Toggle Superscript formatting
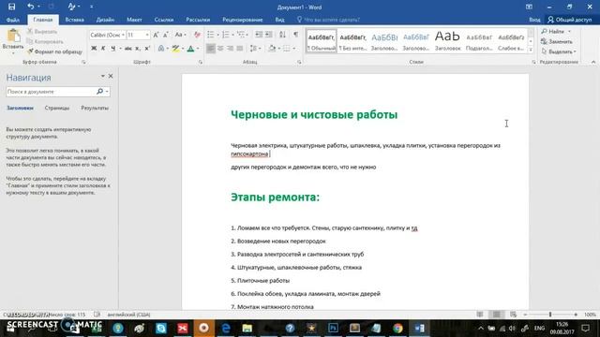This screenshot has width=600, height=337. pos(147,49)
